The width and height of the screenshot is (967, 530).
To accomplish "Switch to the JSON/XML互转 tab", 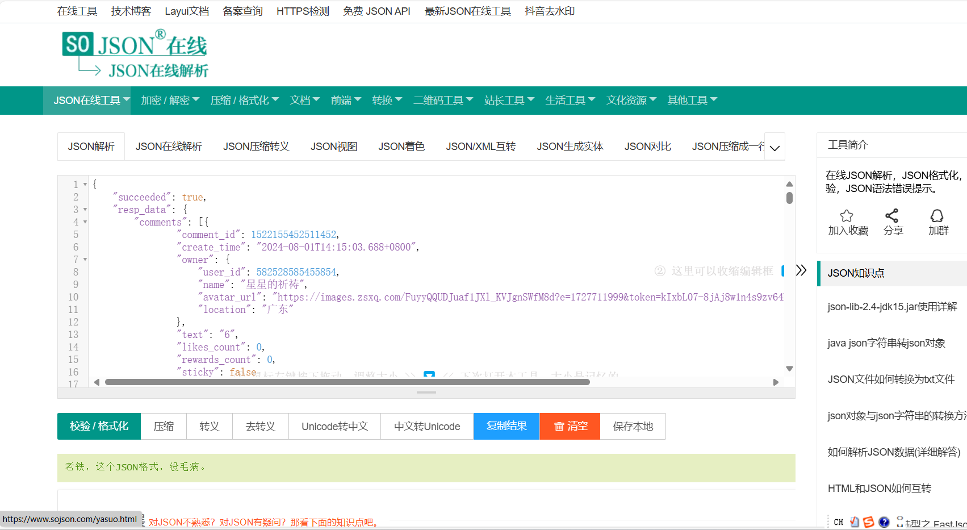I will [x=481, y=147].
